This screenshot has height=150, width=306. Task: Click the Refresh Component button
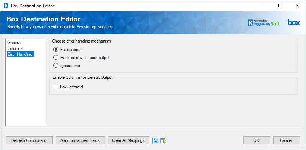29,140
